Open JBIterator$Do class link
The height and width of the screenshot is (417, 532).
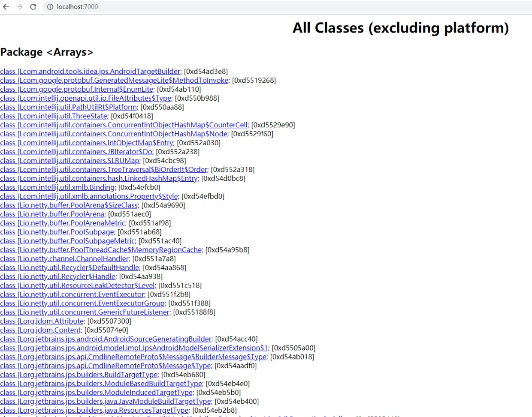pyautogui.click(x=77, y=152)
